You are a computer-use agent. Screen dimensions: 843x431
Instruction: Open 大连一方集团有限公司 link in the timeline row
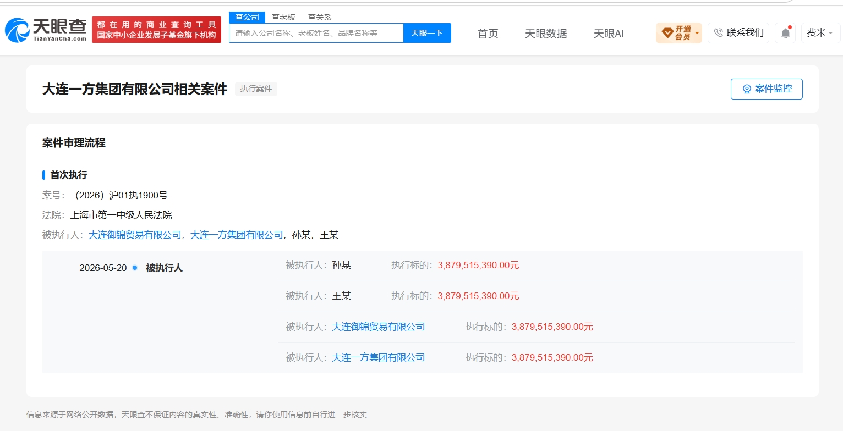pos(379,357)
